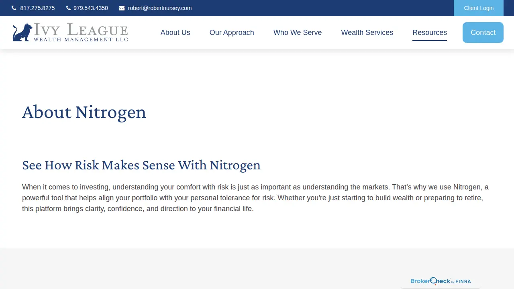Open the About Us menu
This screenshot has width=514, height=289.
click(175, 33)
